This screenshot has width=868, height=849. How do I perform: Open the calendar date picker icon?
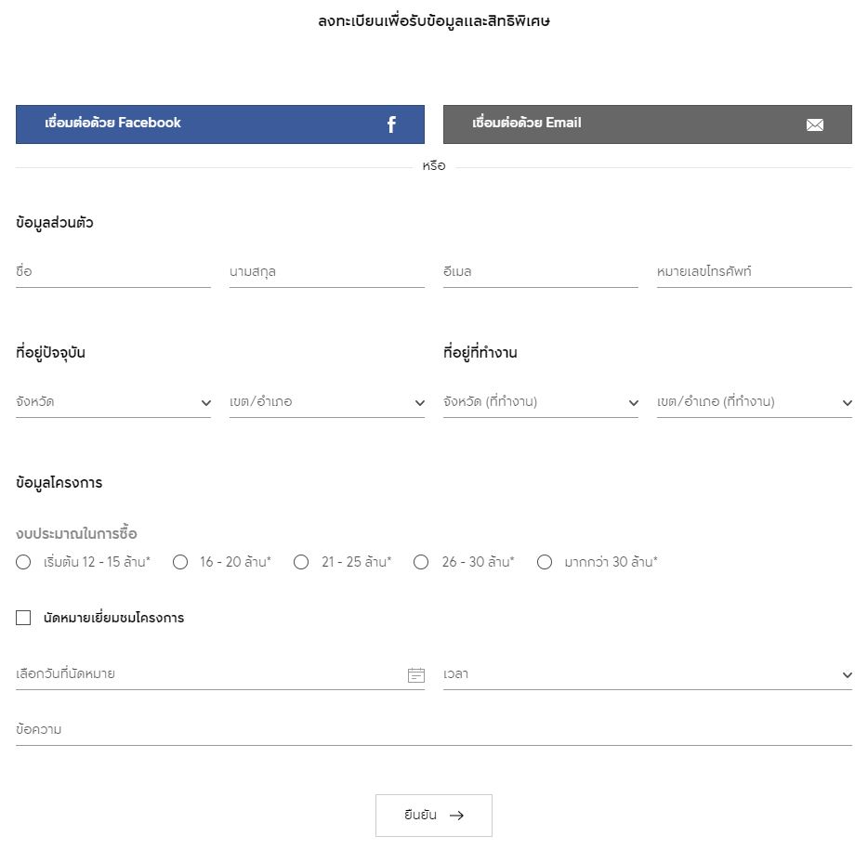coord(415,675)
